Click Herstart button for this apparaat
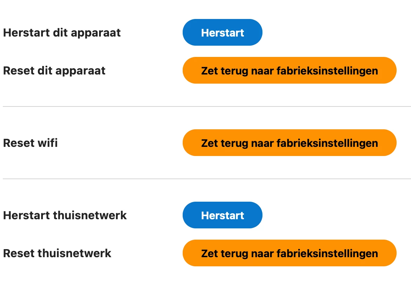This screenshot has width=411, height=286. 222,33
